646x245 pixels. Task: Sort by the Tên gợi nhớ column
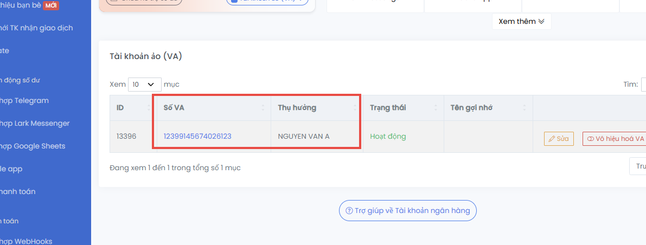click(x=488, y=107)
